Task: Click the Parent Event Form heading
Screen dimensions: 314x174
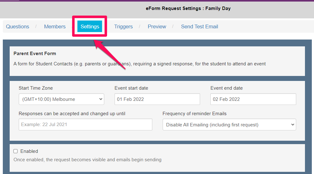Action: 35,54
